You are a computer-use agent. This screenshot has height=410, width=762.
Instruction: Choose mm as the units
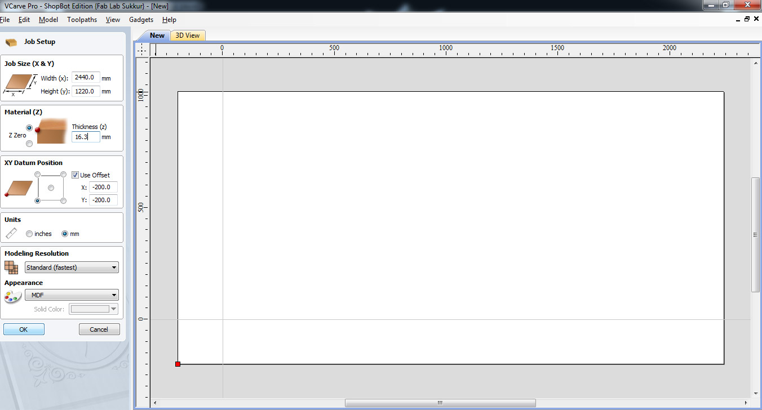coord(65,234)
